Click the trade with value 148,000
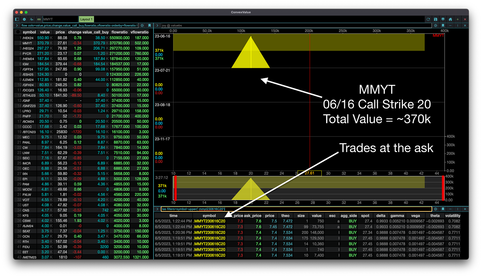The height and width of the screenshot is (277, 482). click(308, 233)
